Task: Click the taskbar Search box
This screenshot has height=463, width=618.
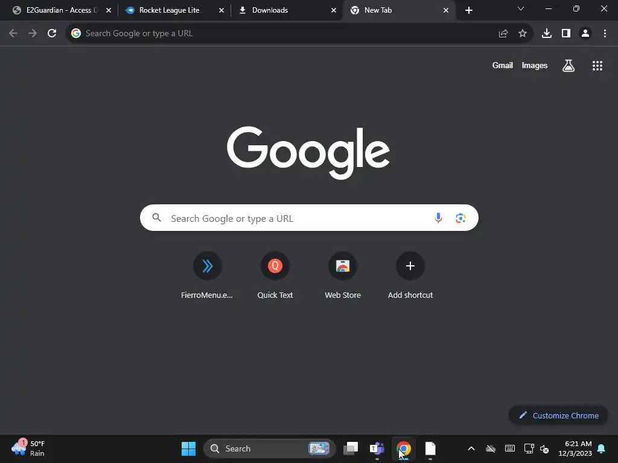Action: [x=269, y=449]
